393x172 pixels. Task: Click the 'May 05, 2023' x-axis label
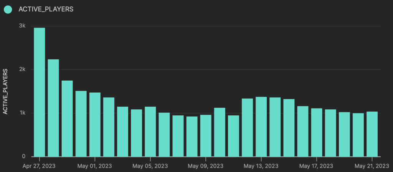coord(150,166)
